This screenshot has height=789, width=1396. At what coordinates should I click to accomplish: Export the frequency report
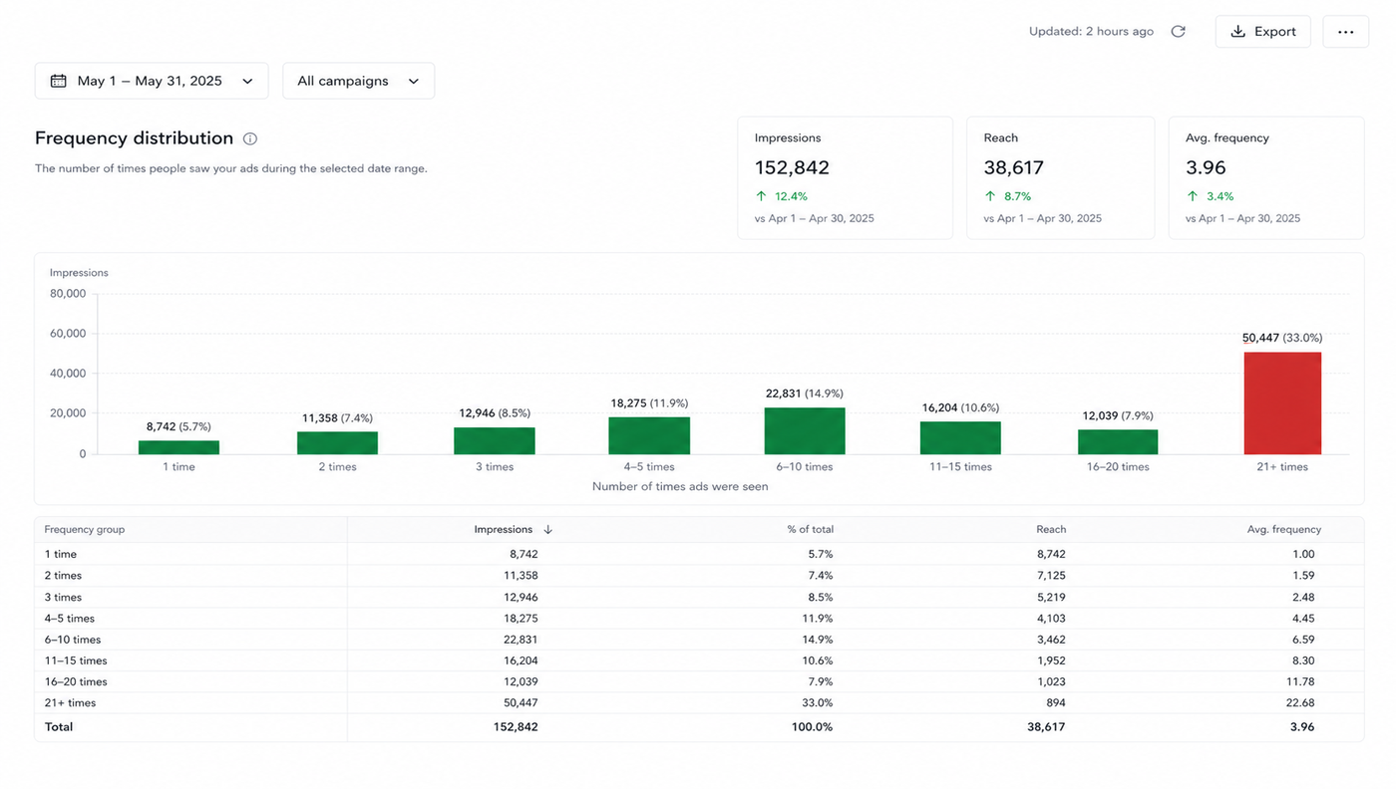click(x=1262, y=32)
